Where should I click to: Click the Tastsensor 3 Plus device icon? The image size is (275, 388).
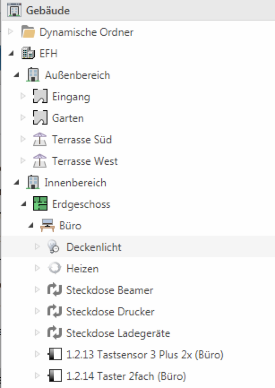pyautogui.click(x=54, y=355)
